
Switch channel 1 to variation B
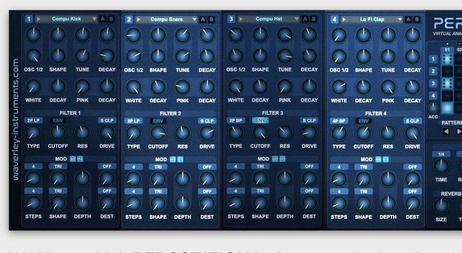tap(111, 19)
